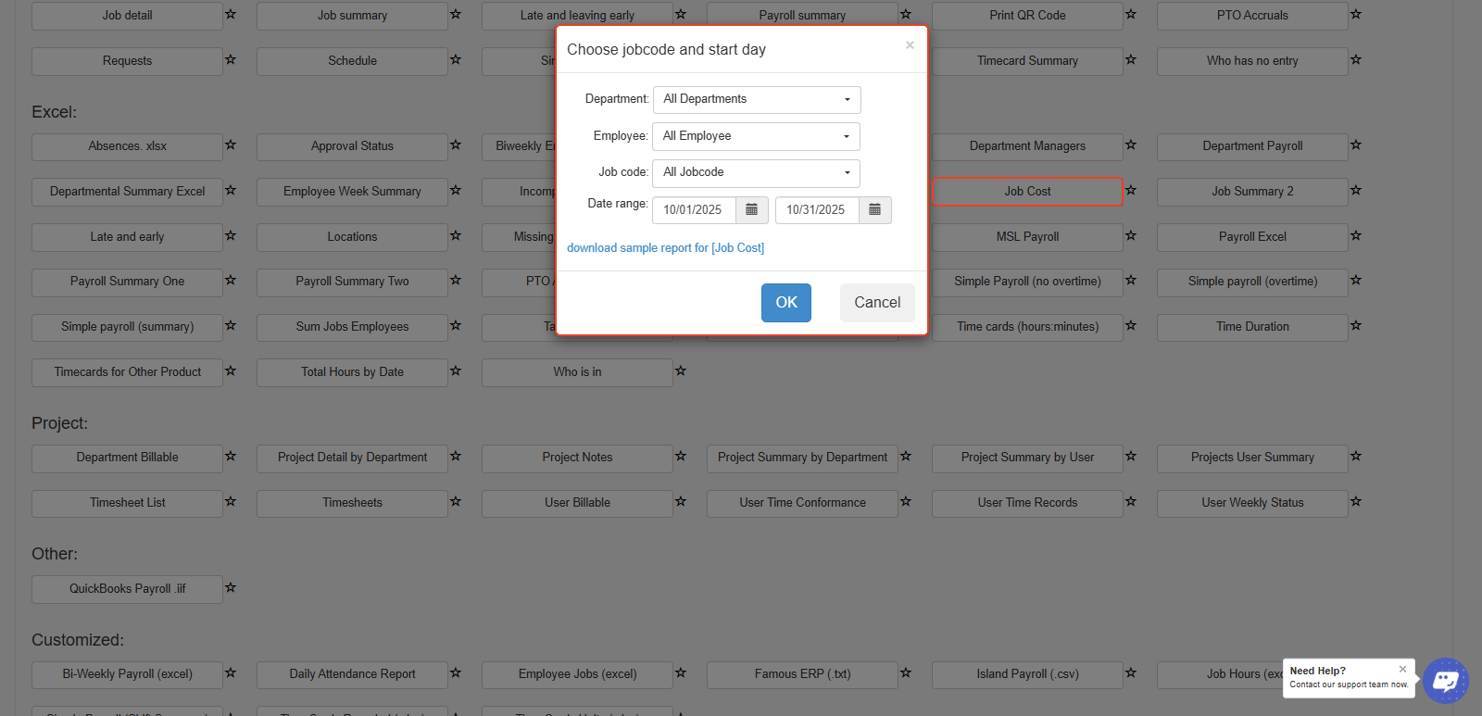Click OK to confirm the report
Image resolution: width=1482 pixels, height=716 pixels.
pyautogui.click(x=785, y=303)
